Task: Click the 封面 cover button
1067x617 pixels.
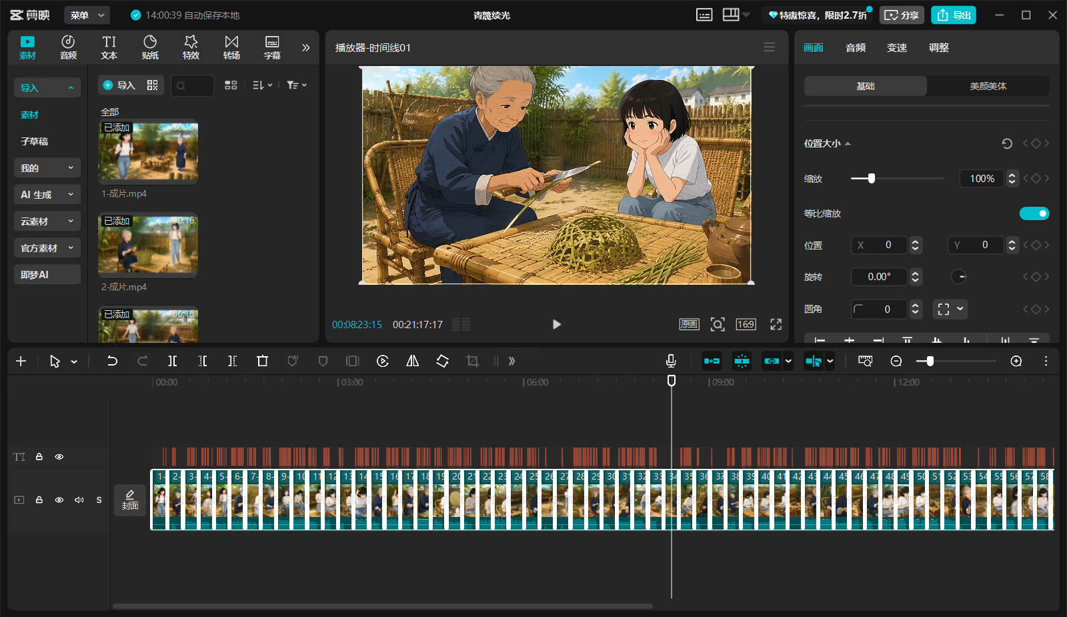Action: (130, 500)
